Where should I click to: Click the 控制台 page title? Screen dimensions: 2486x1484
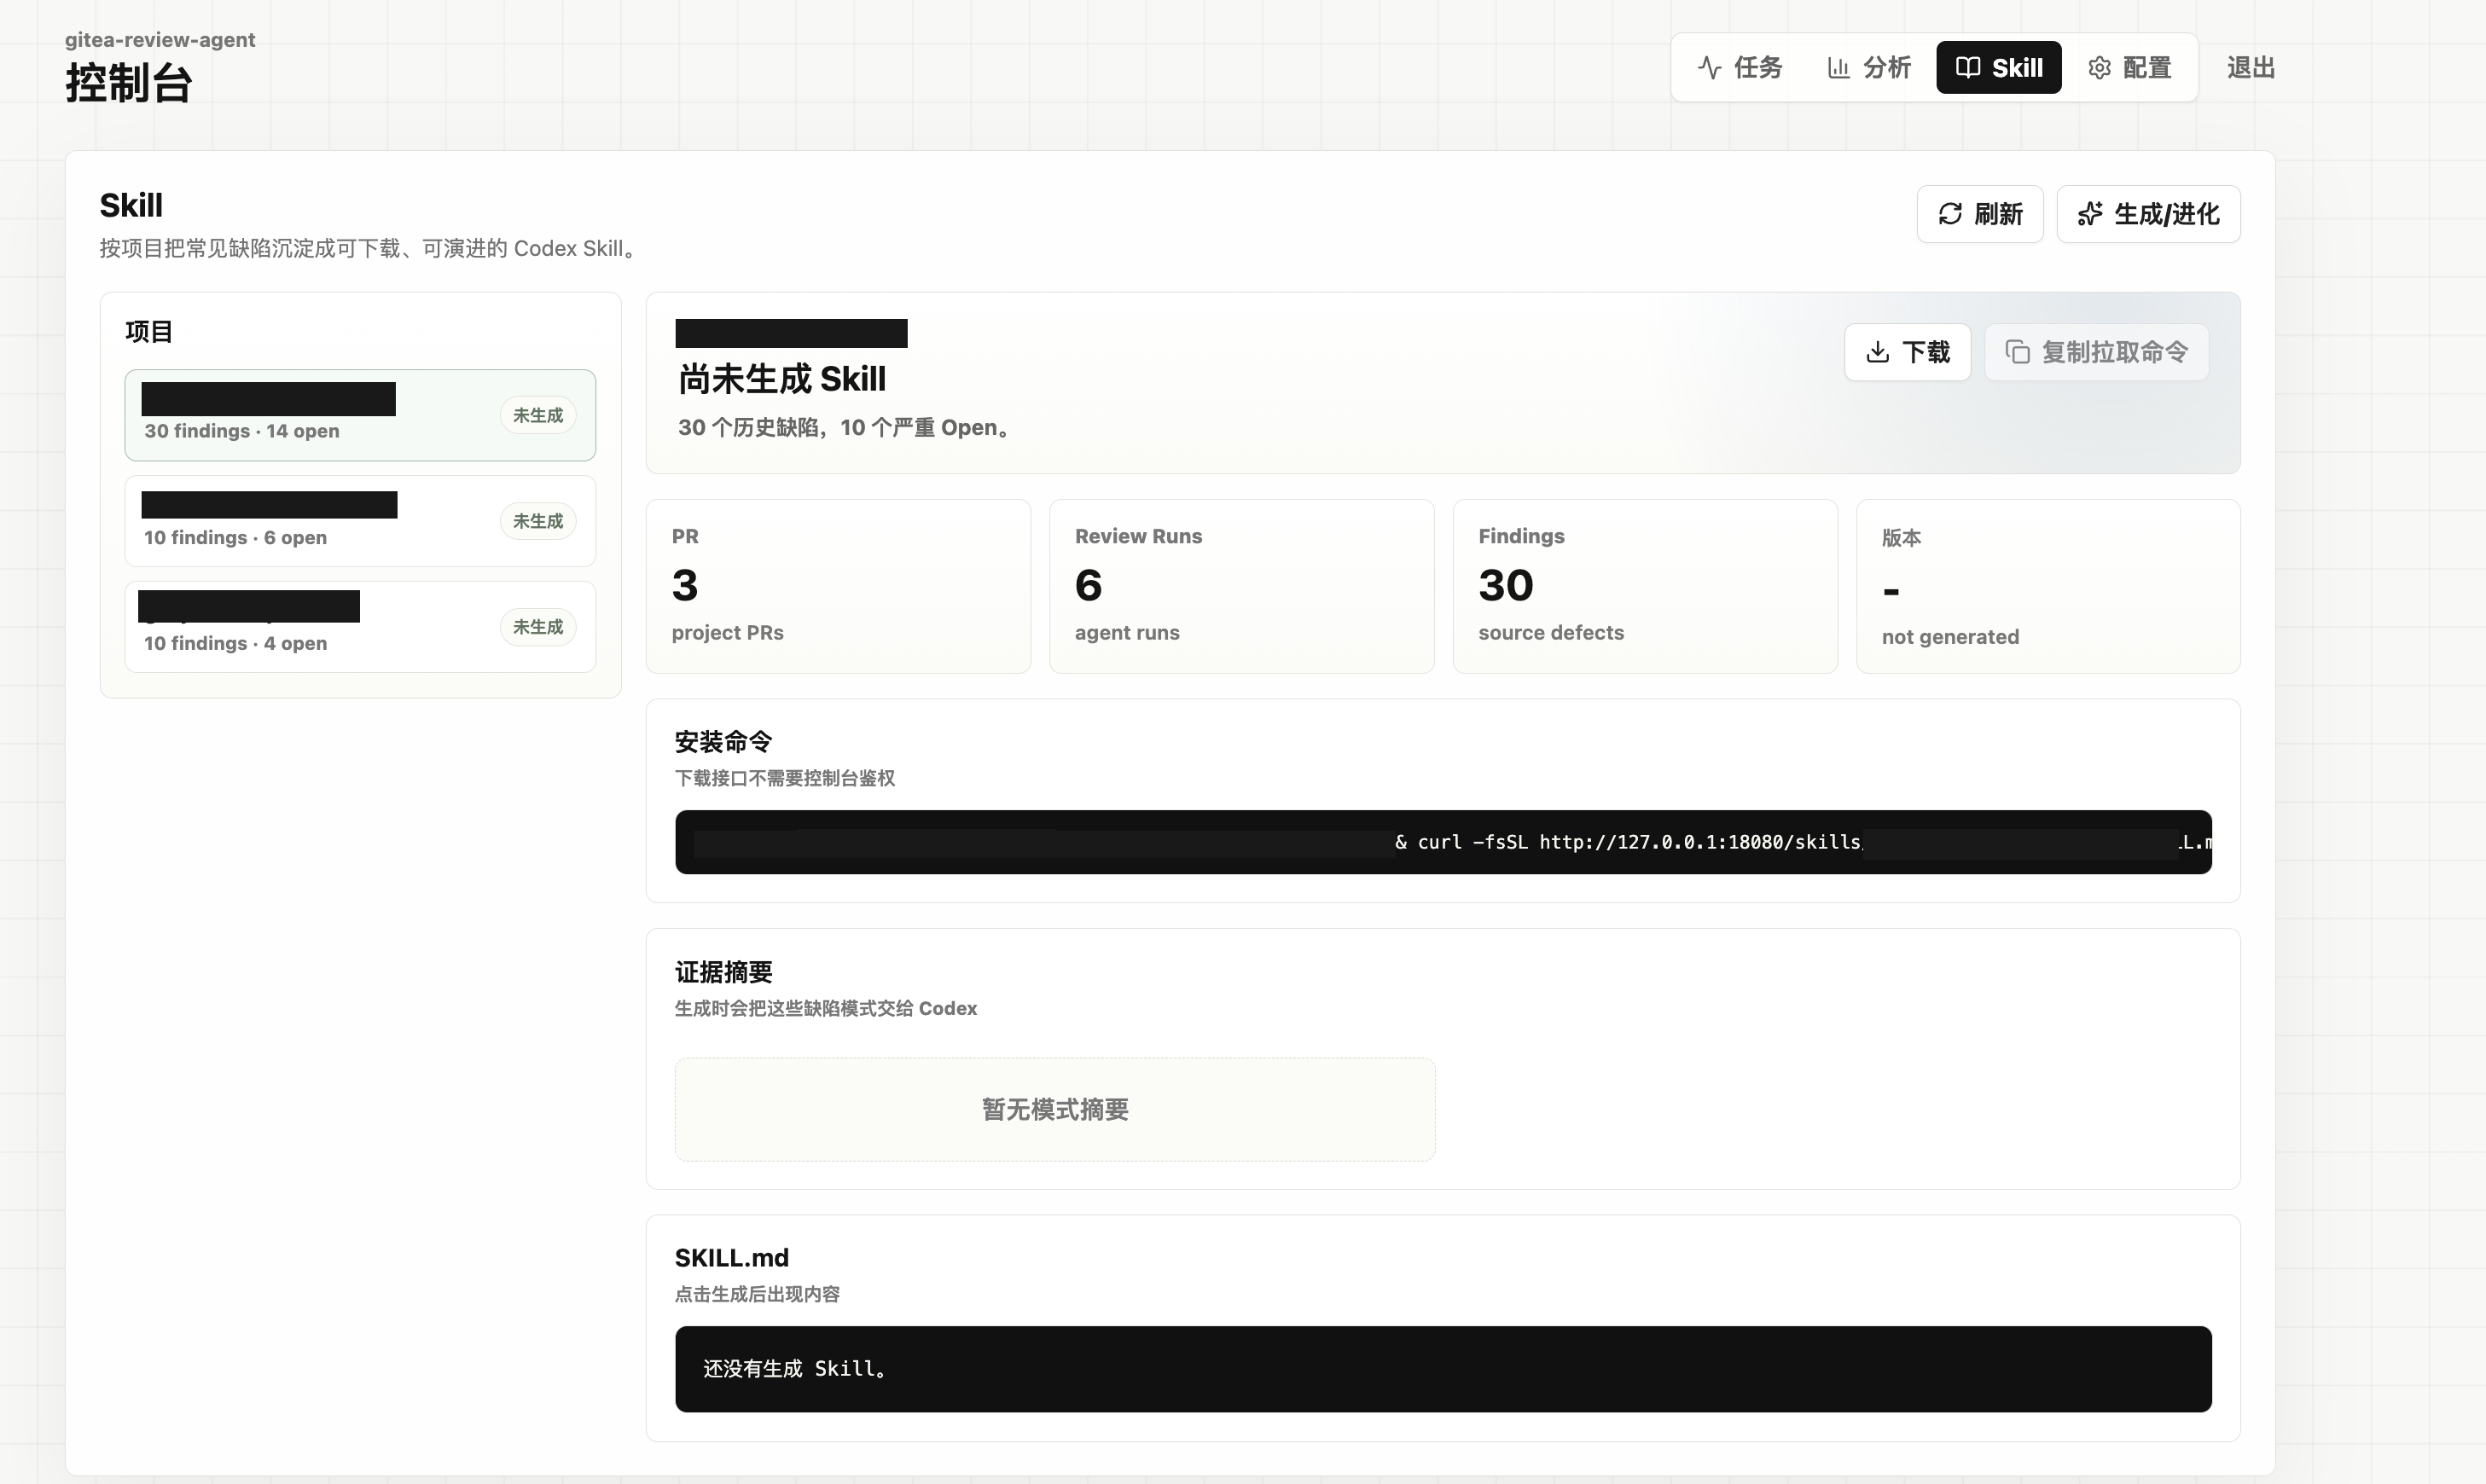pos(128,82)
